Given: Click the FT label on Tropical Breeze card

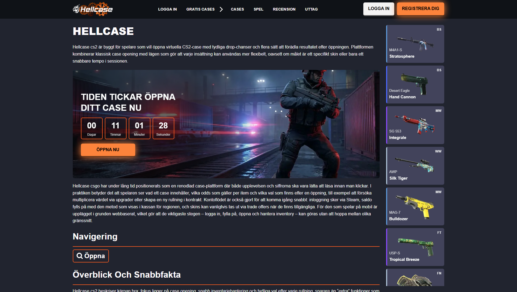Looking at the screenshot, I should point(439,233).
